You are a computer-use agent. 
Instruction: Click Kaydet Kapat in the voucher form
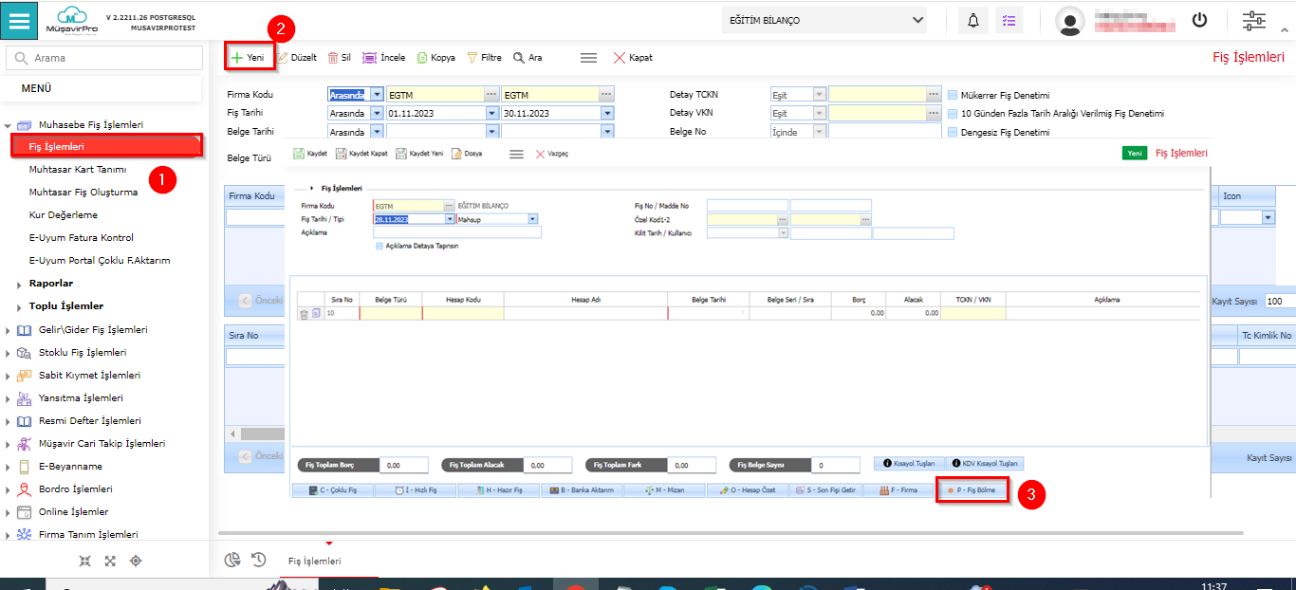click(361, 153)
